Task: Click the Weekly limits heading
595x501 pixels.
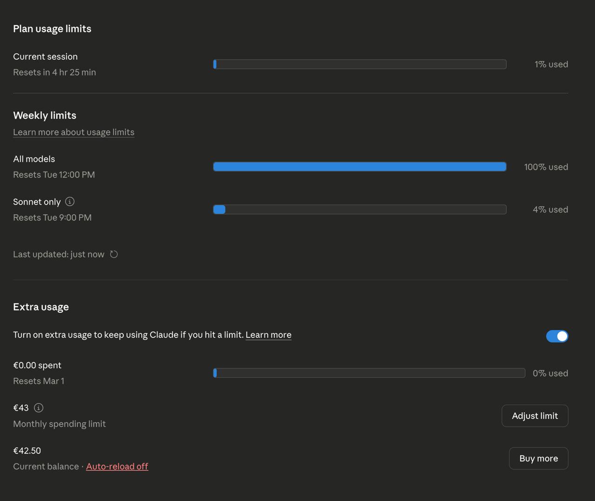Action: 45,115
